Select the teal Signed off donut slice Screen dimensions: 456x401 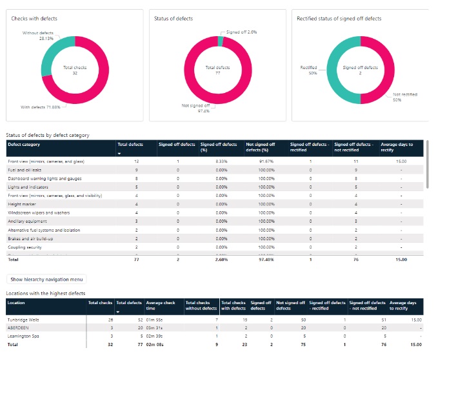[221, 41]
